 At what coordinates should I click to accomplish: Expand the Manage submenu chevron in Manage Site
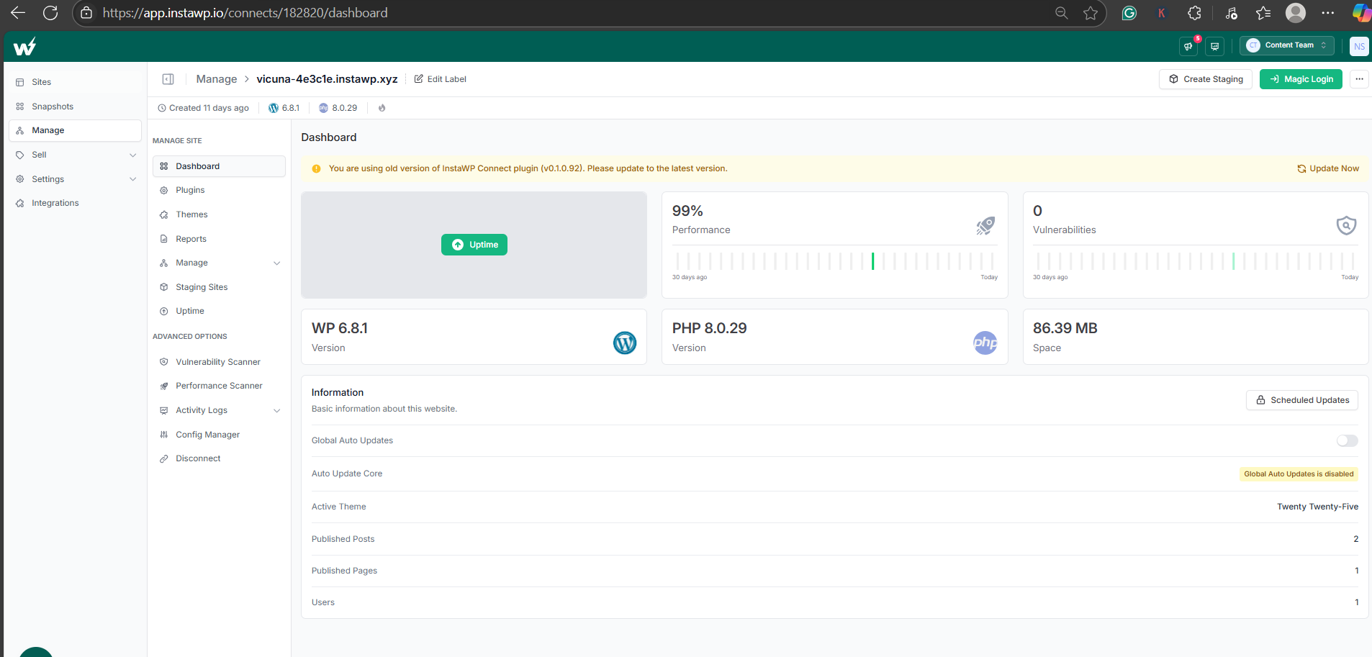point(277,263)
